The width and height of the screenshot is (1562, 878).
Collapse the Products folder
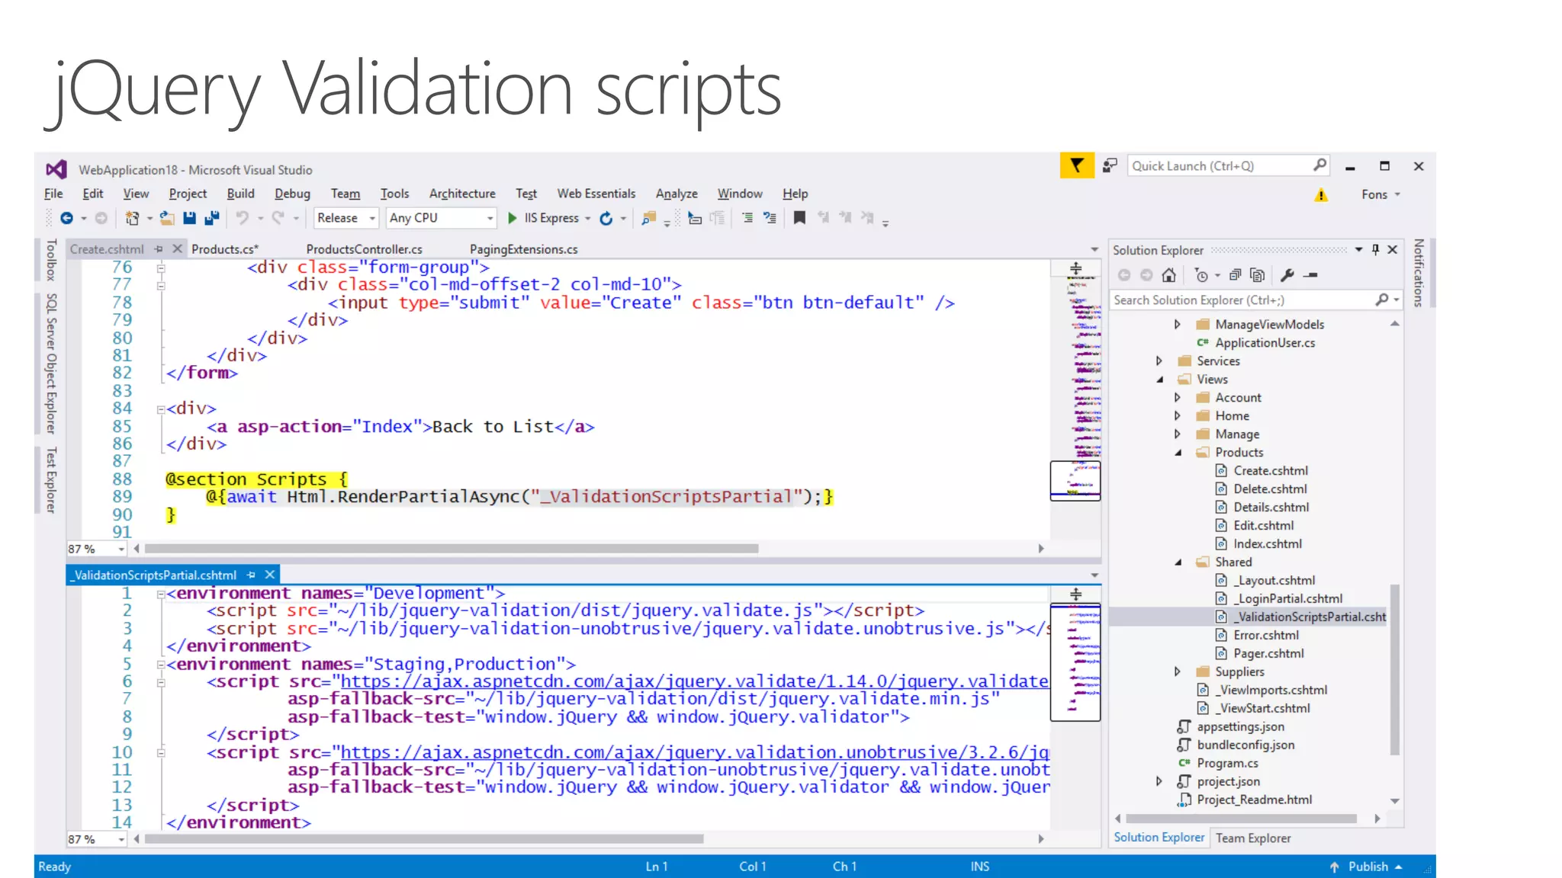1178,453
